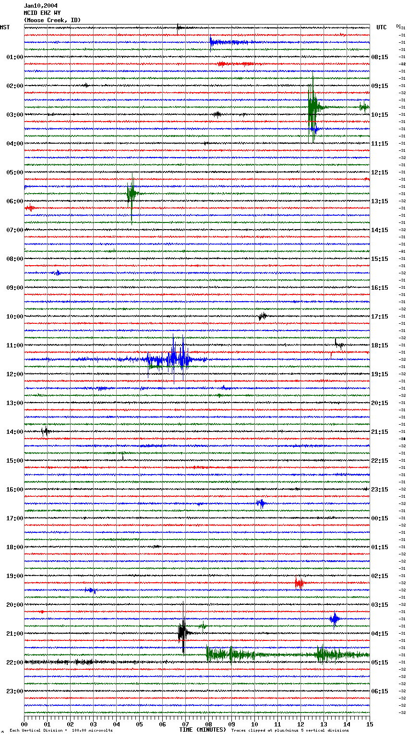Click the "06:00" MST time label
The height and width of the screenshot is (737, 408).
click(x=15, y=201)
